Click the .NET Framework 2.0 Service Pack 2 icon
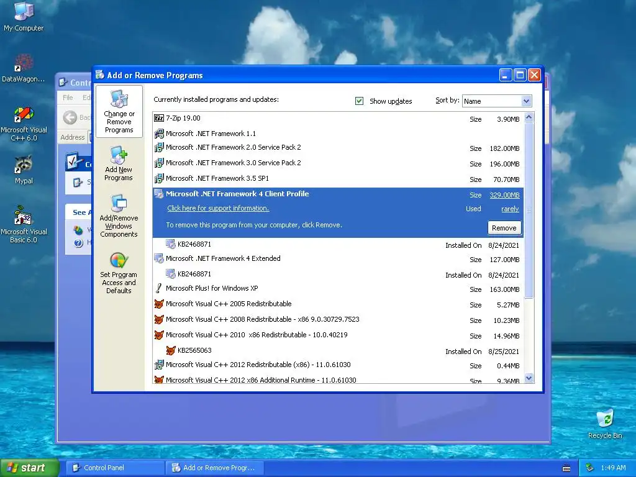Viewport: 636px width, 477px height. (159, 147)
